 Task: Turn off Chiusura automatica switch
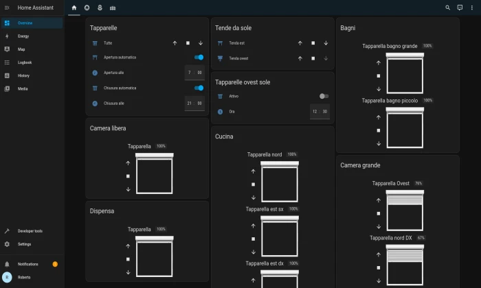(199, 88)
